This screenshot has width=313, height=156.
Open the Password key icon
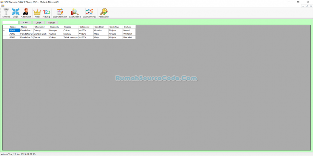[103, 13]
